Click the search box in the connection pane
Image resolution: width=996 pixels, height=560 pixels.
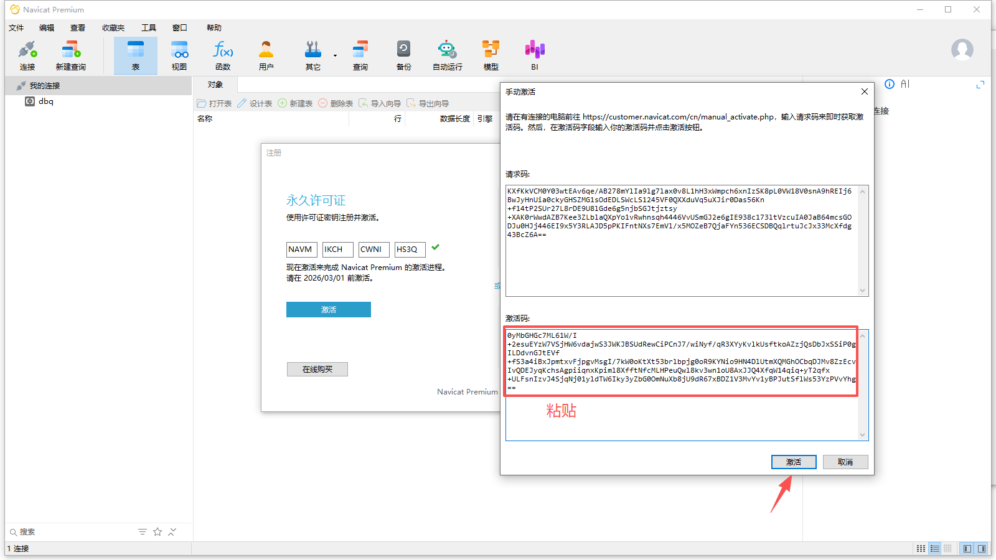(68, 532)
